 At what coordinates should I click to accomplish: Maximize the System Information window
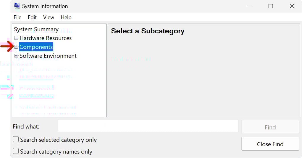pos(271,6)
